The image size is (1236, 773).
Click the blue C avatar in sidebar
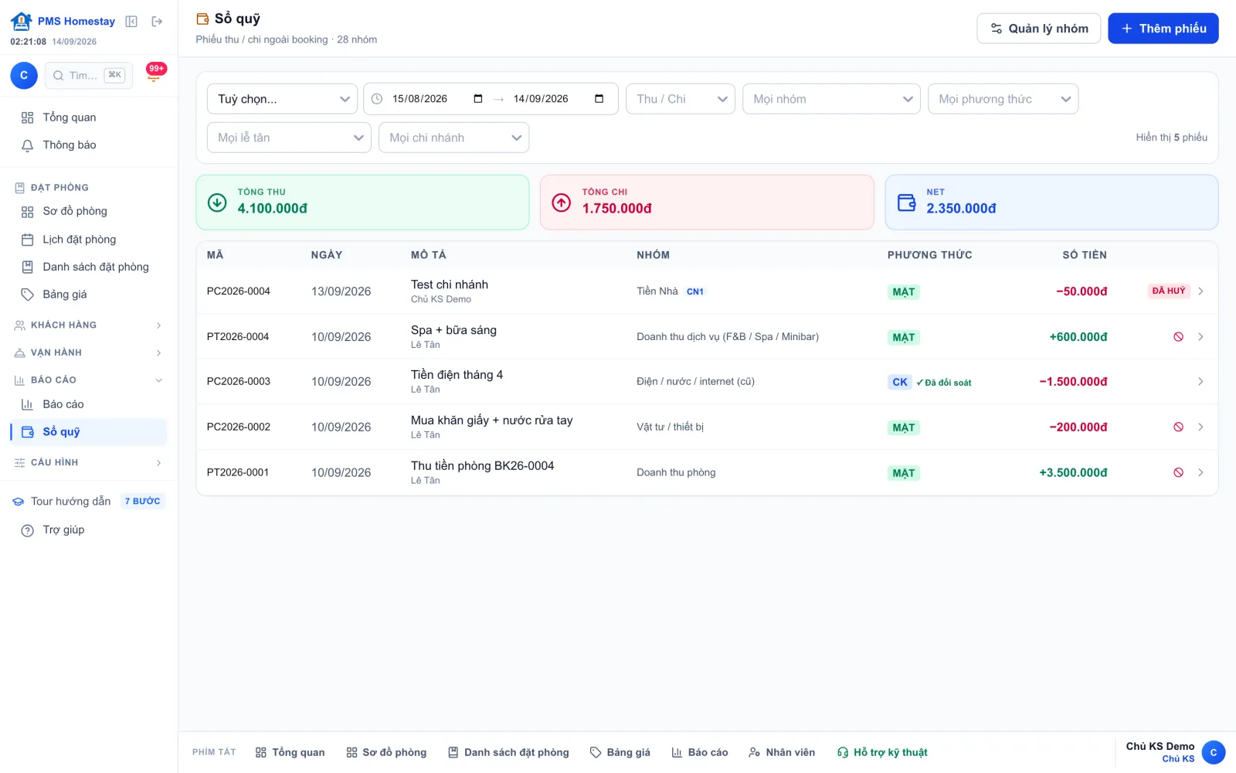(24, 75)
